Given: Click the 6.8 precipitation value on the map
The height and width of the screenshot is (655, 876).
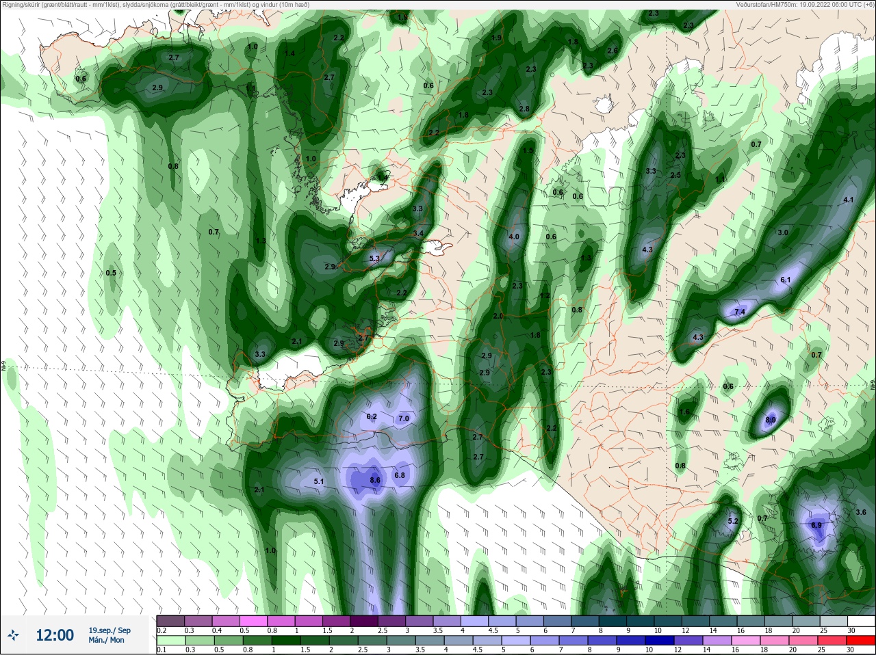Looking at the screenshot, I should pos(400,475).
